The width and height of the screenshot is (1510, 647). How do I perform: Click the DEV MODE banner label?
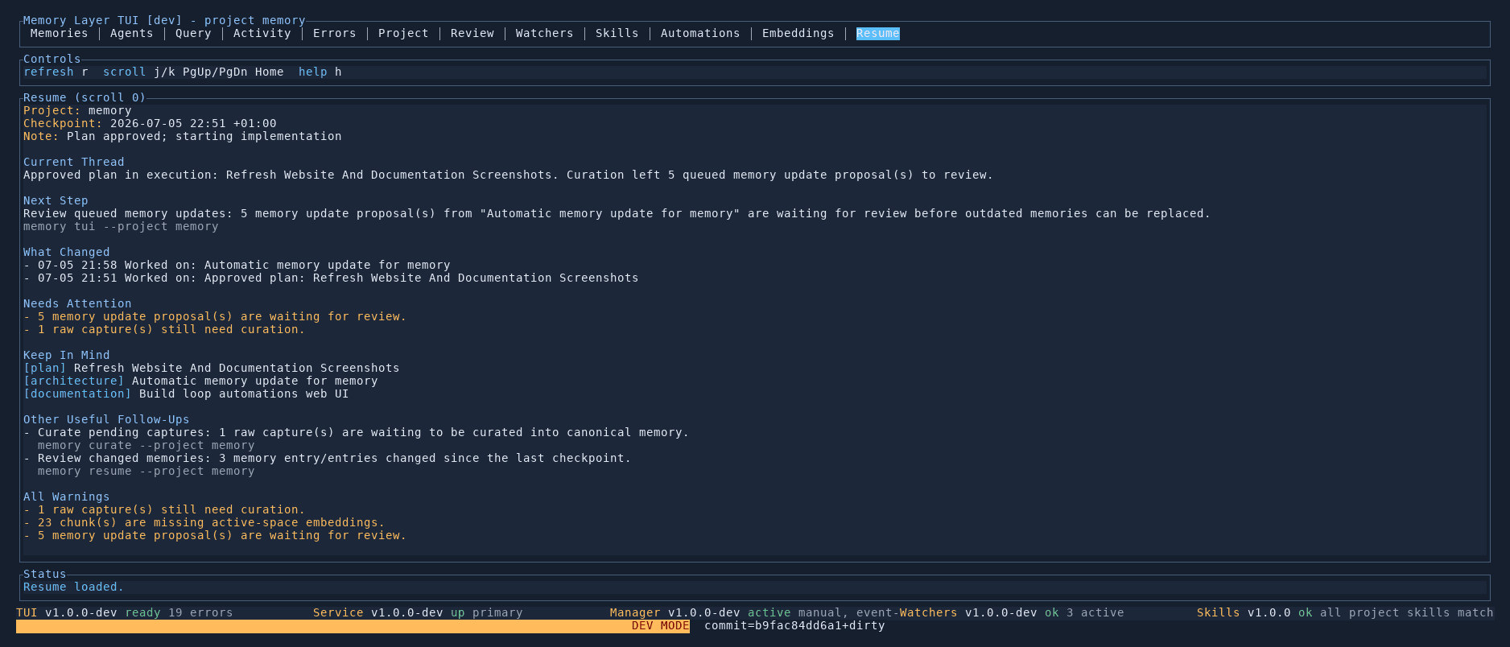point(660,625)
